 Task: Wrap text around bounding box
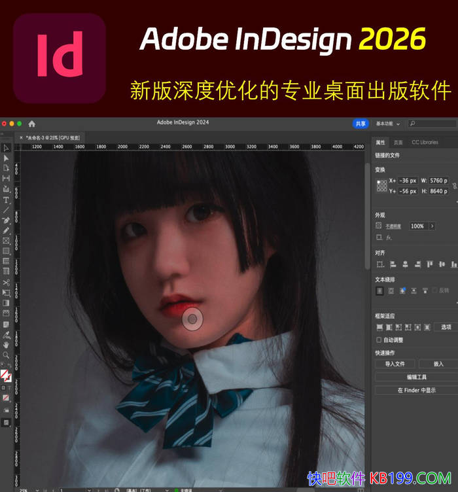pos(391,291)
